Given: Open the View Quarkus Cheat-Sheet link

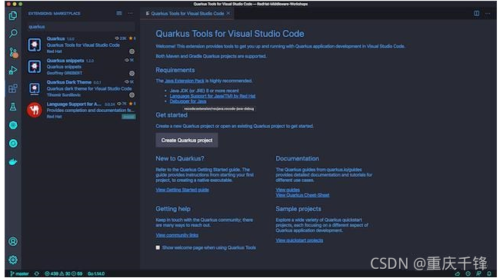Looking at the screenshot, I should coord(302,195).
